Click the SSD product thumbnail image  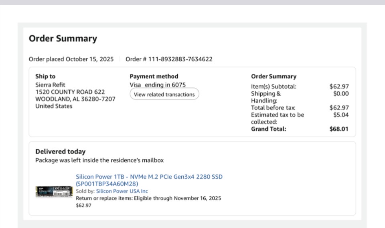[53, 191]
